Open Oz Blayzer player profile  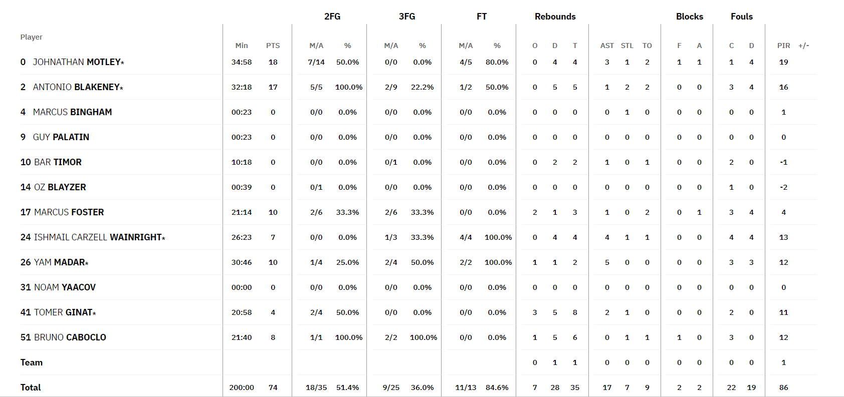(x=60, y=187)
